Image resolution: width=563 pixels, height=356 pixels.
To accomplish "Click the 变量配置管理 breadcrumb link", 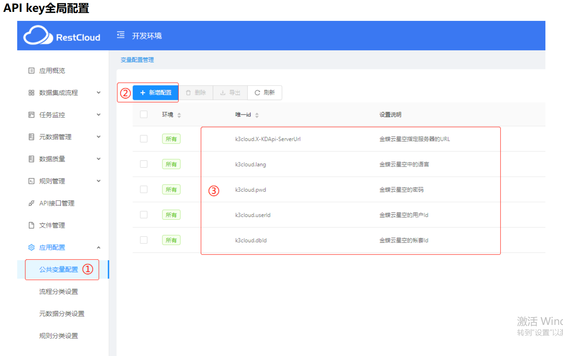I will [137, 60].
